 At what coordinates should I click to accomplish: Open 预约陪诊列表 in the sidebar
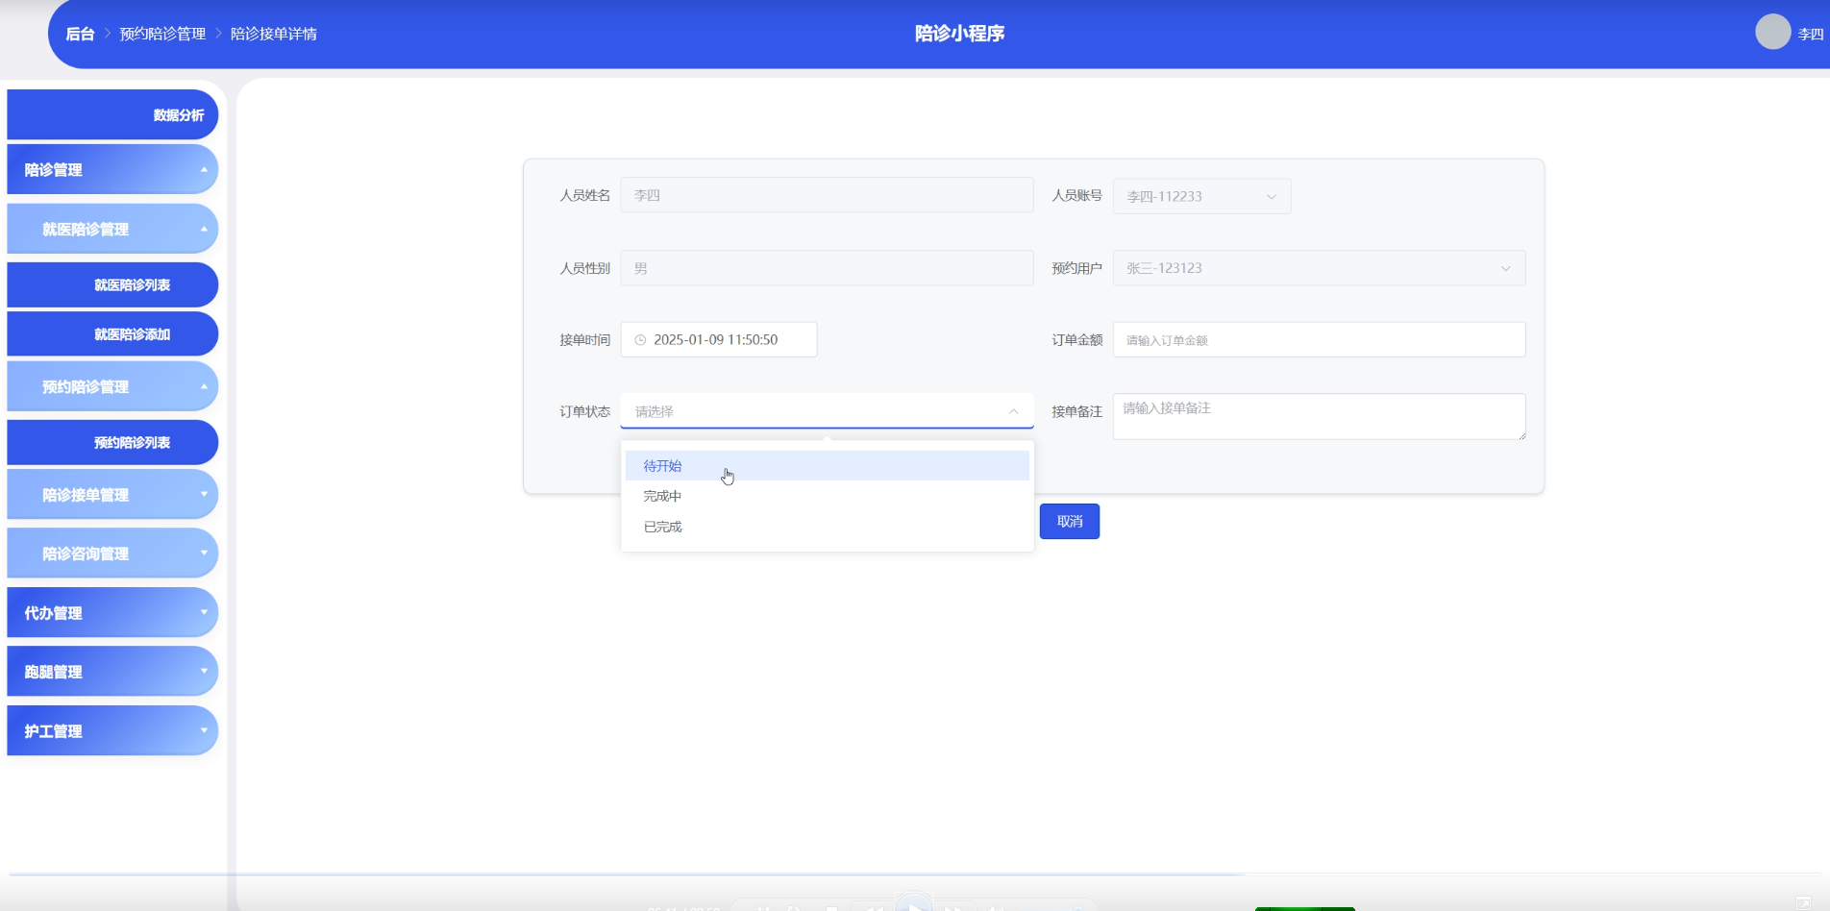click(112, 443)
